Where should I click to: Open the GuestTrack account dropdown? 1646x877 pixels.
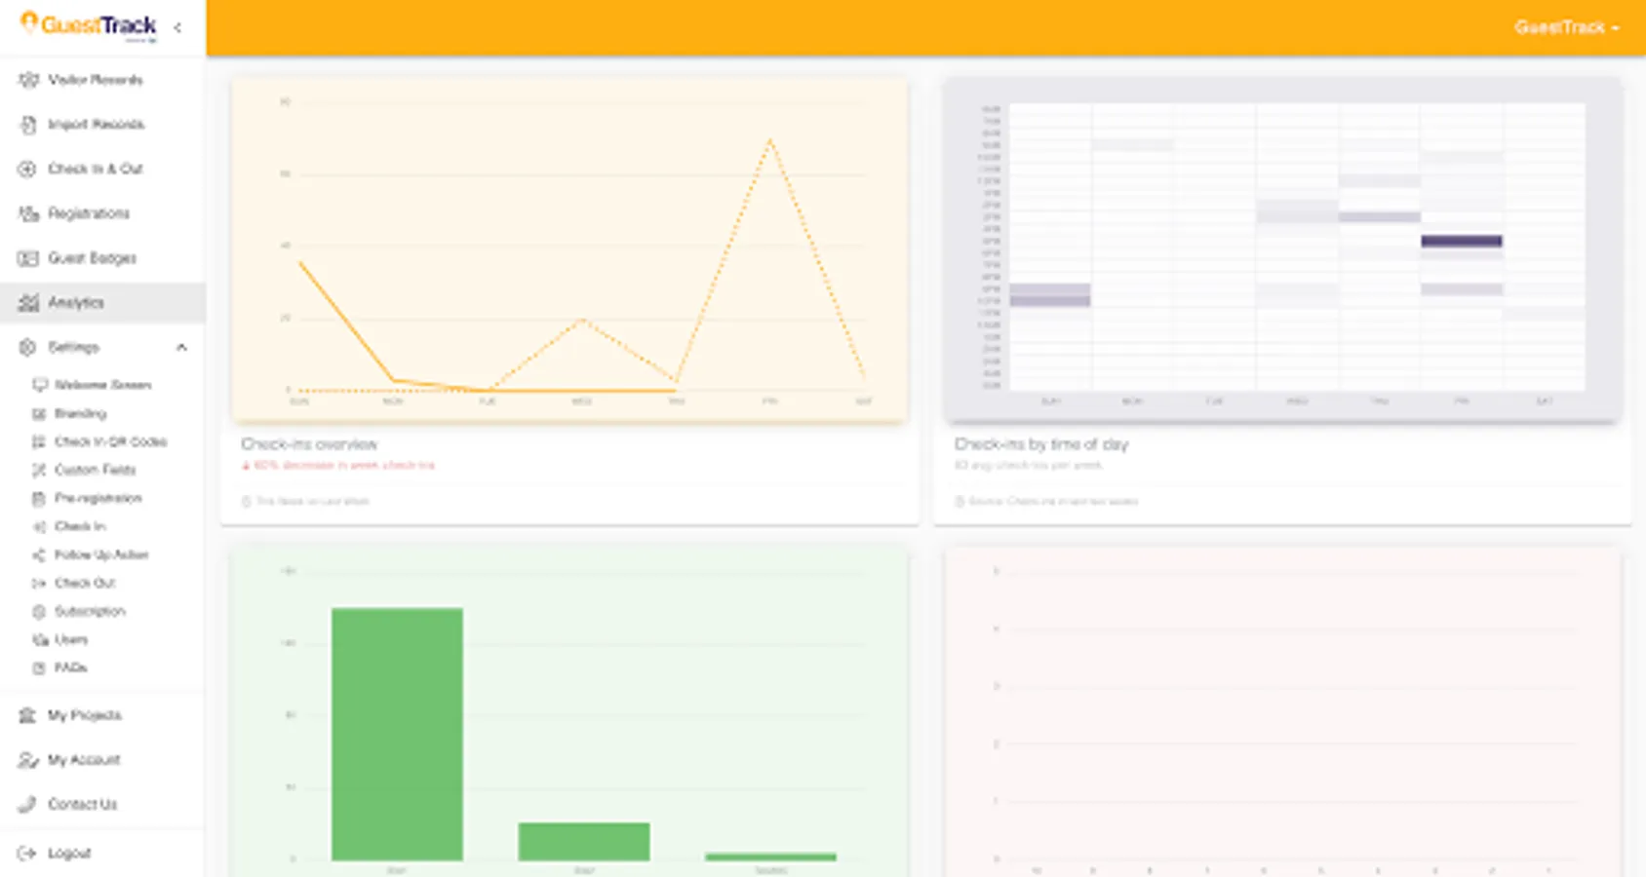[x=1566, y=27]
